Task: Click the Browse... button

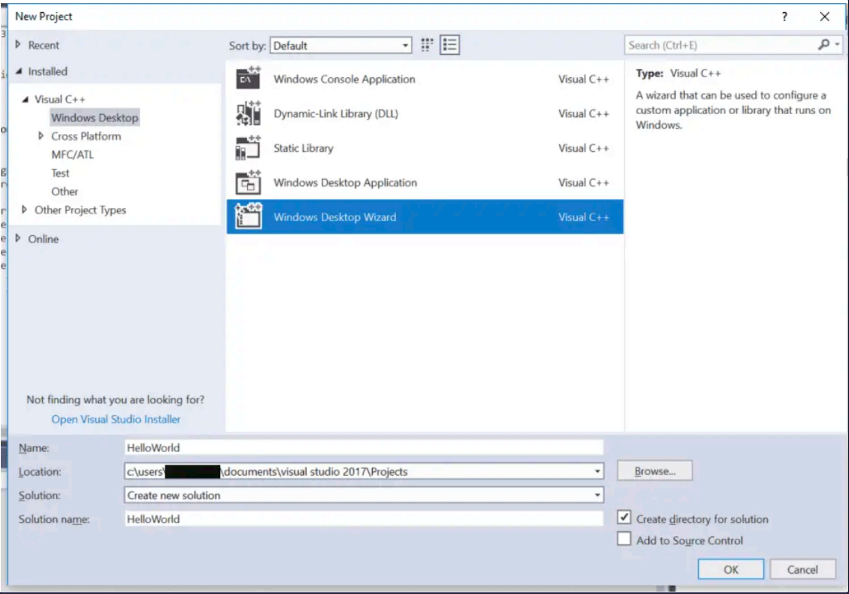Action: pyautogui.click(x=655, y=471)
